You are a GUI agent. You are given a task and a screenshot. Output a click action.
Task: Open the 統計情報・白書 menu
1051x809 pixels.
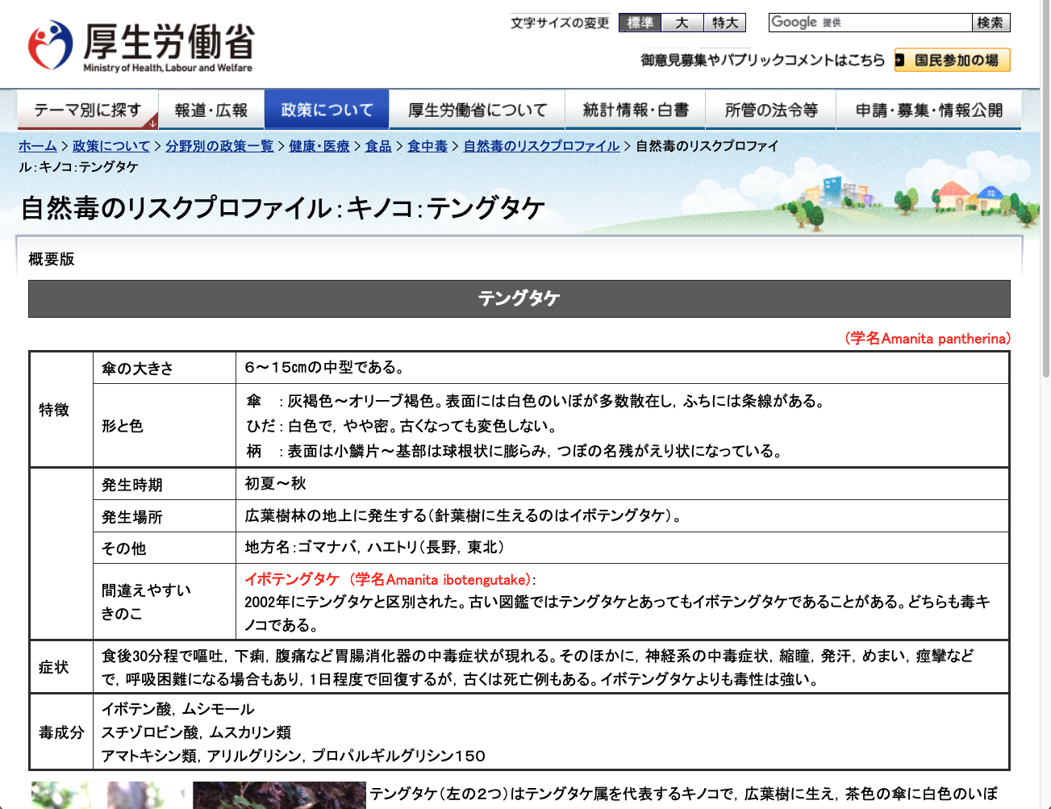tap(635, 110)
